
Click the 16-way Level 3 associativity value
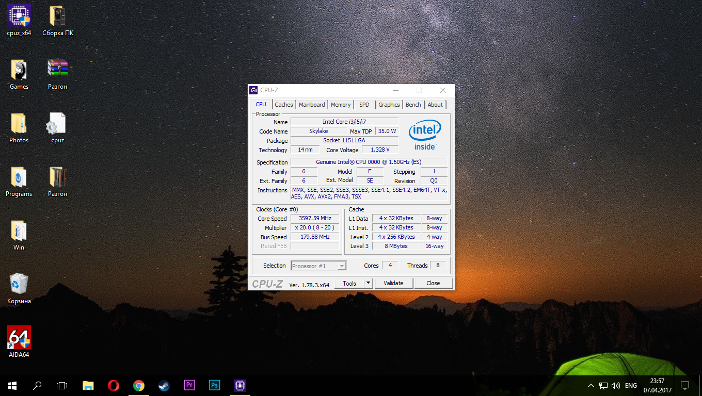coord(435,246)
